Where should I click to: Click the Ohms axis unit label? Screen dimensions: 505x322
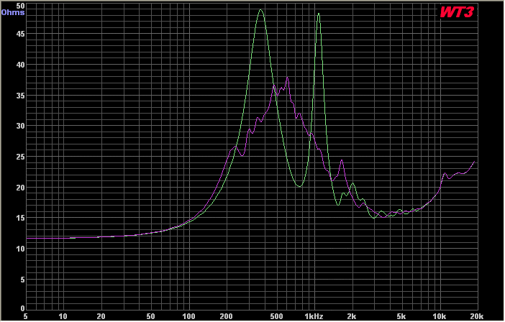(x=13, y=12)
